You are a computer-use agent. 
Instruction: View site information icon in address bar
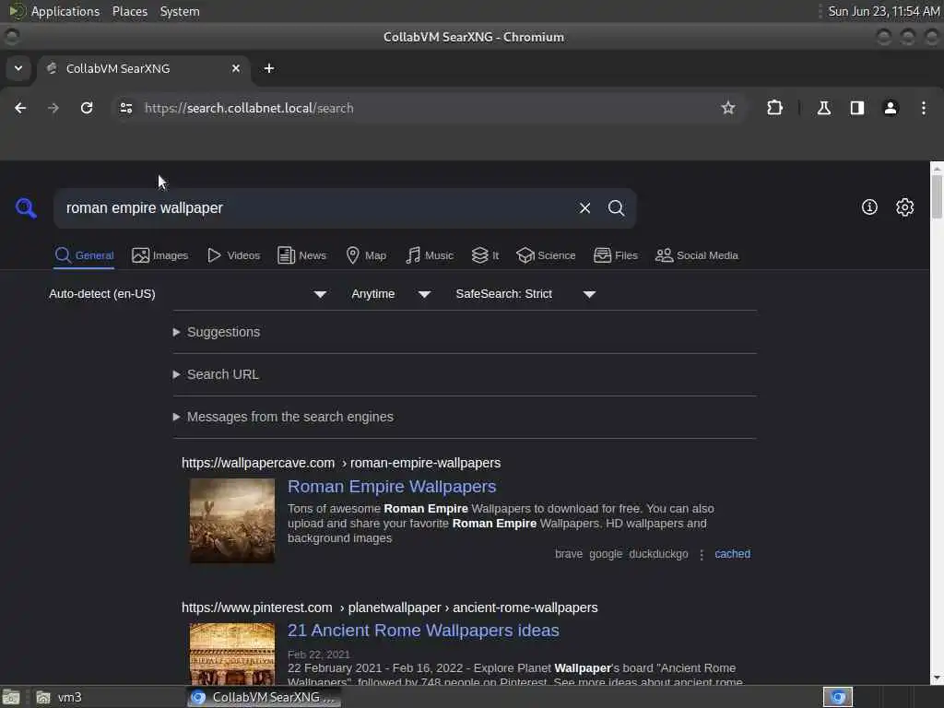(x=125, y=108)
